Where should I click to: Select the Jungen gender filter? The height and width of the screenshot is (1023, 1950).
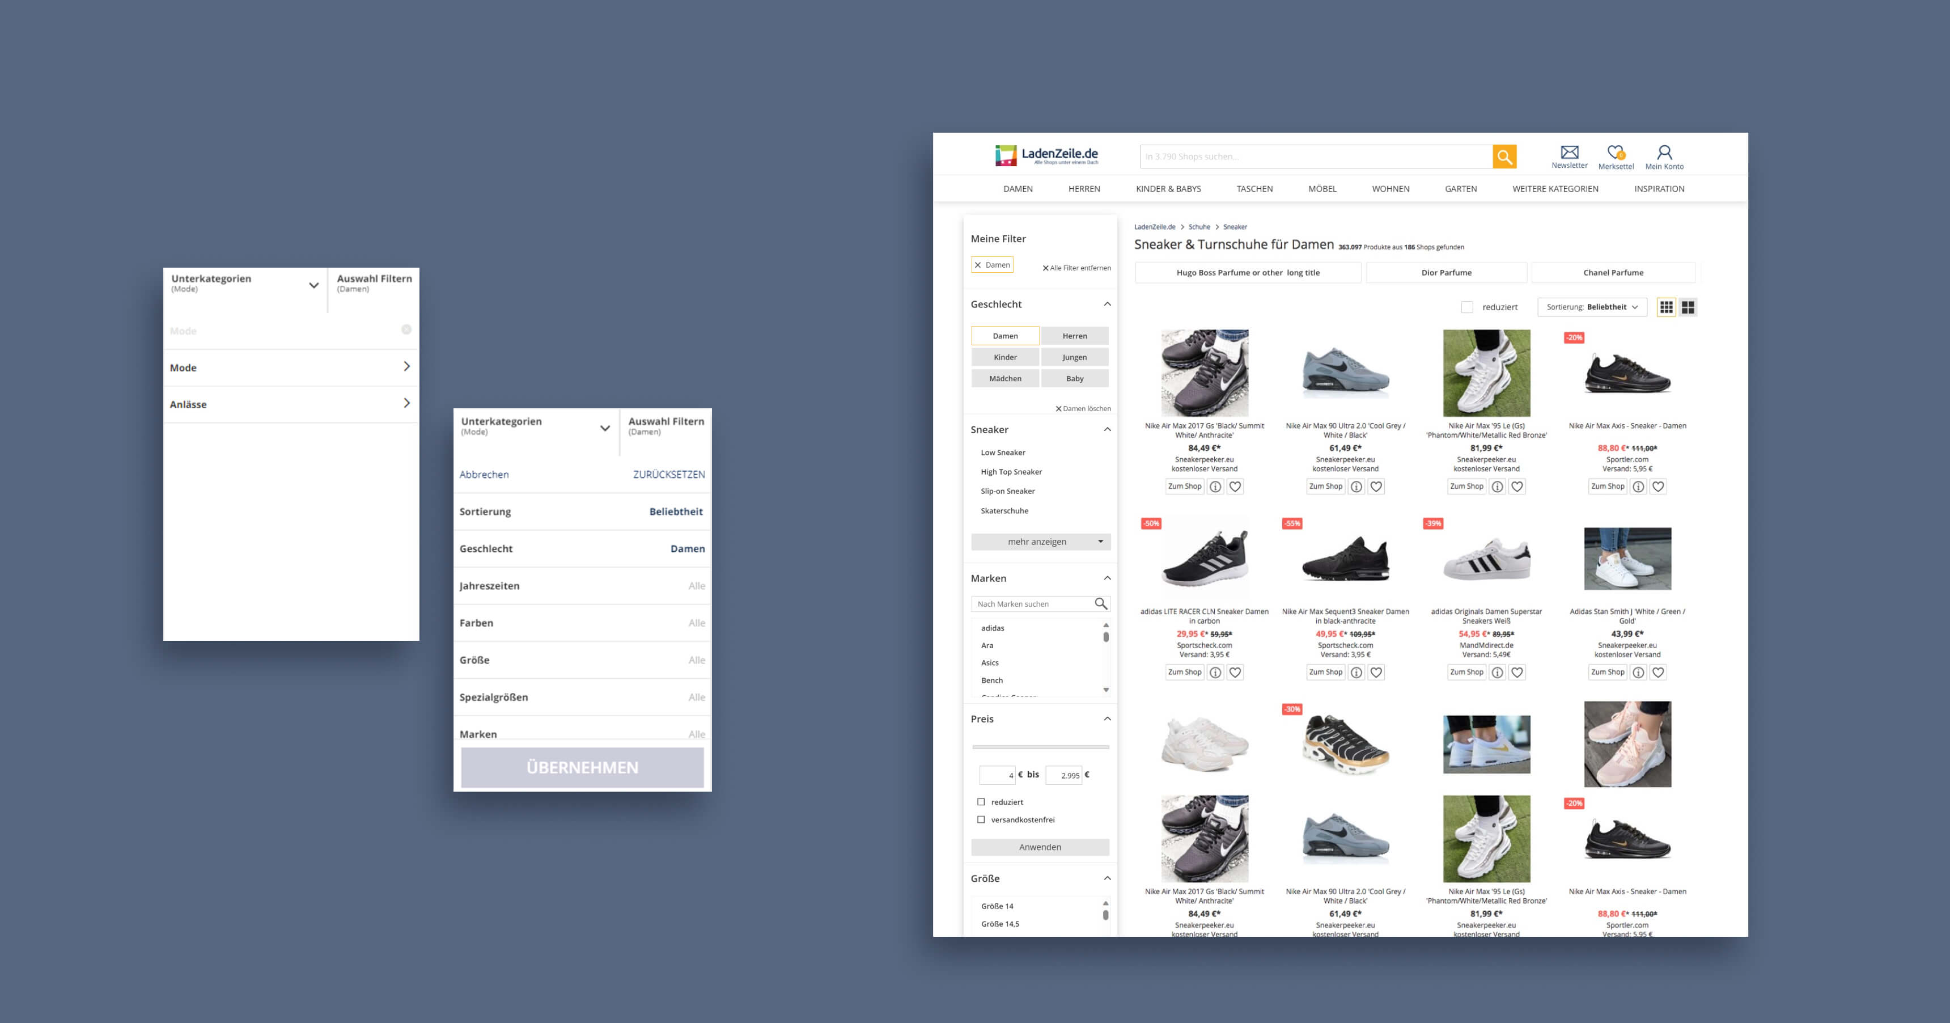point(1075,357)
